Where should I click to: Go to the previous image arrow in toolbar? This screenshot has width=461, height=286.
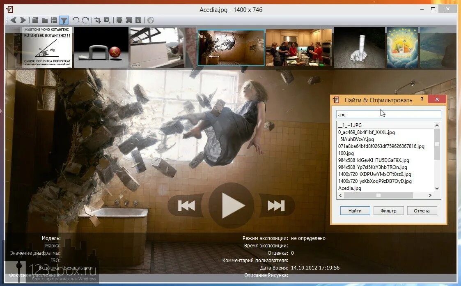[14, 20]
